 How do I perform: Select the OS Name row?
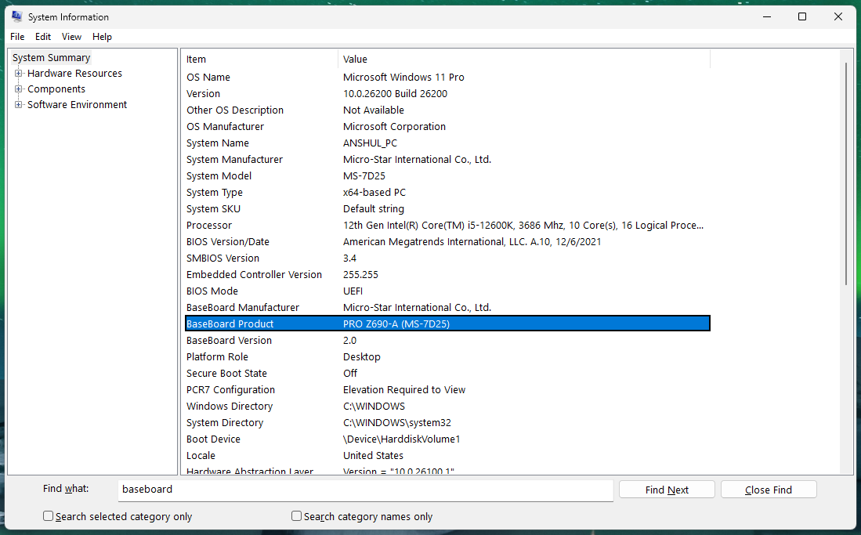[x=447, y=77]
